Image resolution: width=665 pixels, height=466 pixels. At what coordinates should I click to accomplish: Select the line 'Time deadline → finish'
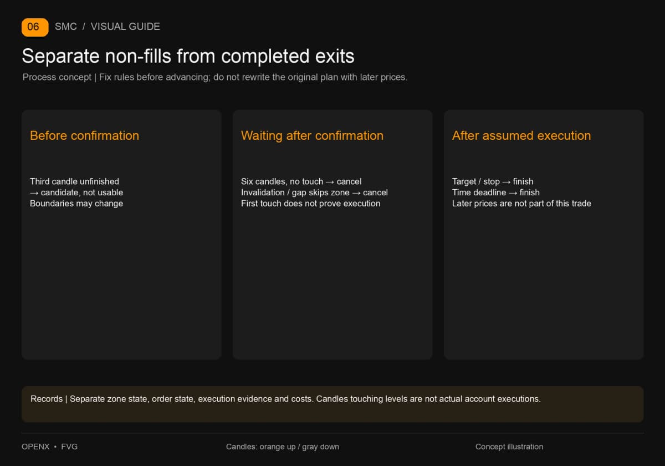pos(496,193)
